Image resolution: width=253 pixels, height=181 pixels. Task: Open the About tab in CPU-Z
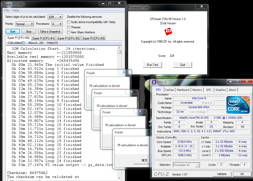pos(232,90)
